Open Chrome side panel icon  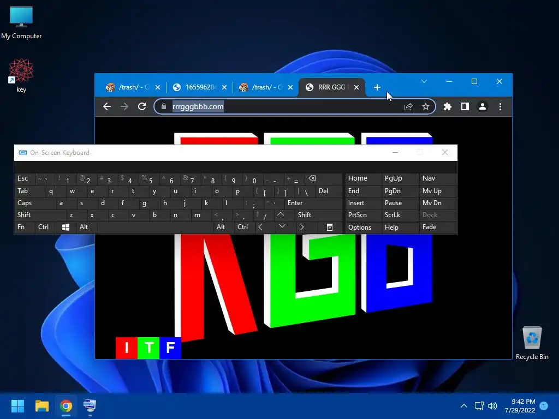[x=465, y=106]
